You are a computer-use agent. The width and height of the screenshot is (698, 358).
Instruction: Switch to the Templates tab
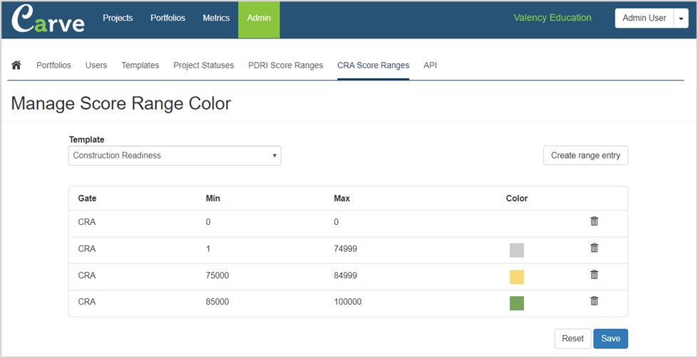point(140,65)
